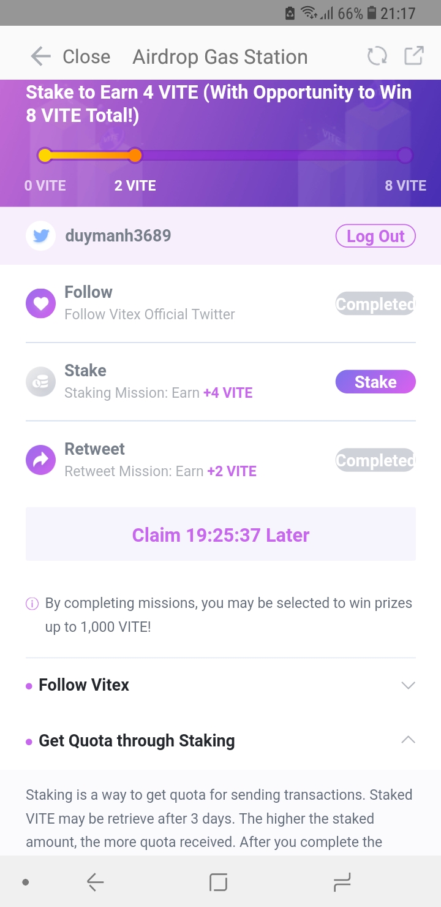Screen dimensions: 441x907
Task: Tap the info icon near prize note
Action: click(32, 604)
